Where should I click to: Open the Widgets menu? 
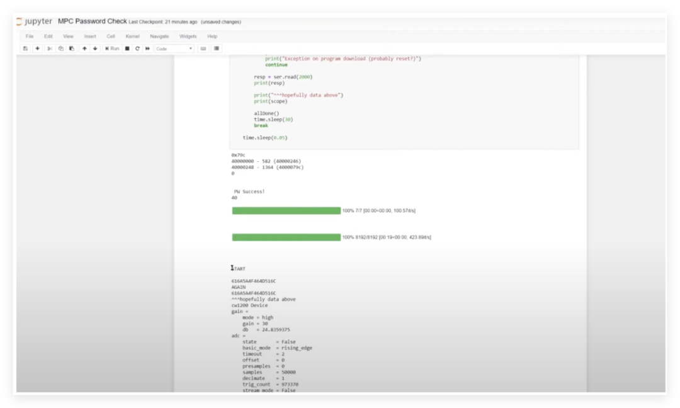point(188,37)
